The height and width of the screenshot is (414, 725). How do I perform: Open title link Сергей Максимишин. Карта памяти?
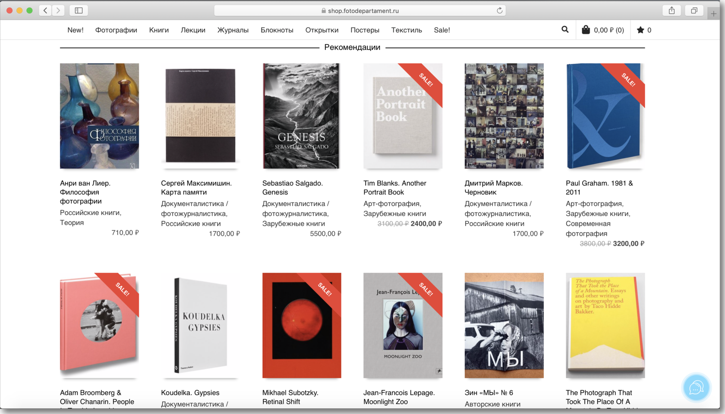pyautogui.click(x=196, y=188)
